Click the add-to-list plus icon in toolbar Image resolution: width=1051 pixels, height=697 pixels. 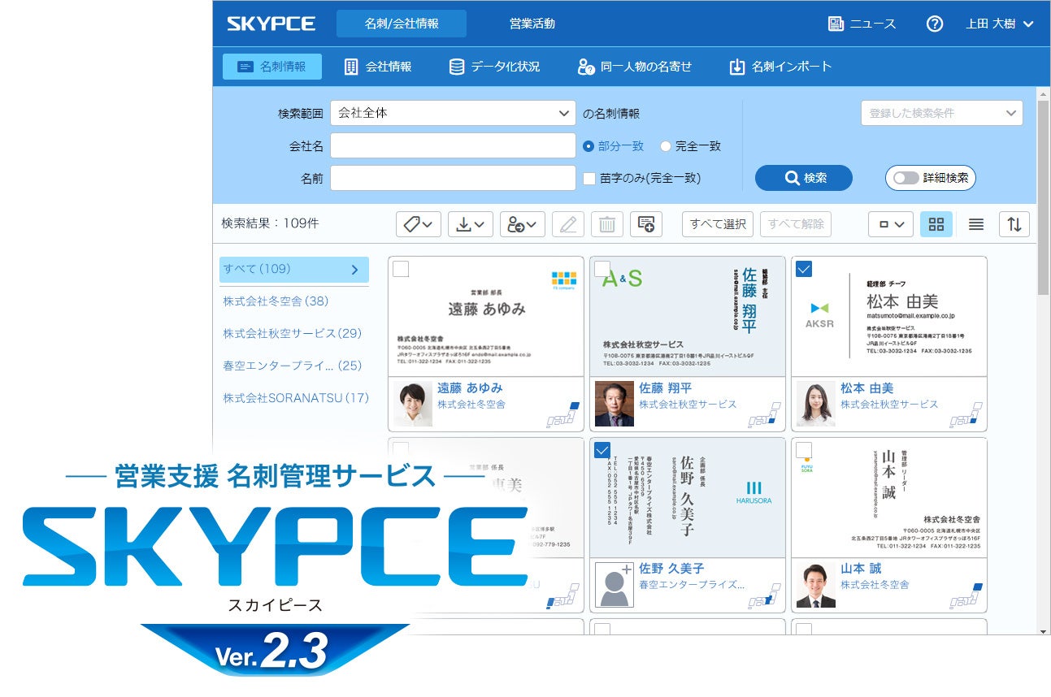pyautogui.click(x=646, y=224)
